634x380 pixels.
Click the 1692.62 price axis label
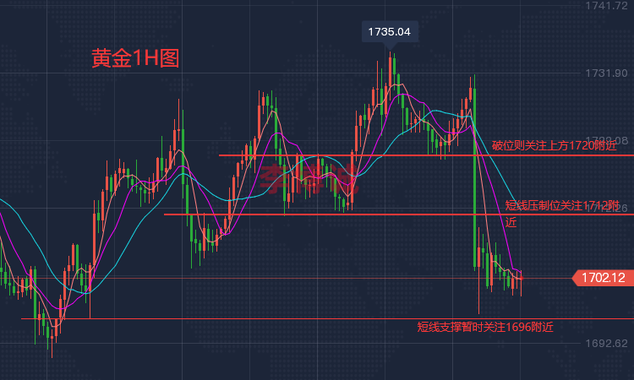[606, 343]
